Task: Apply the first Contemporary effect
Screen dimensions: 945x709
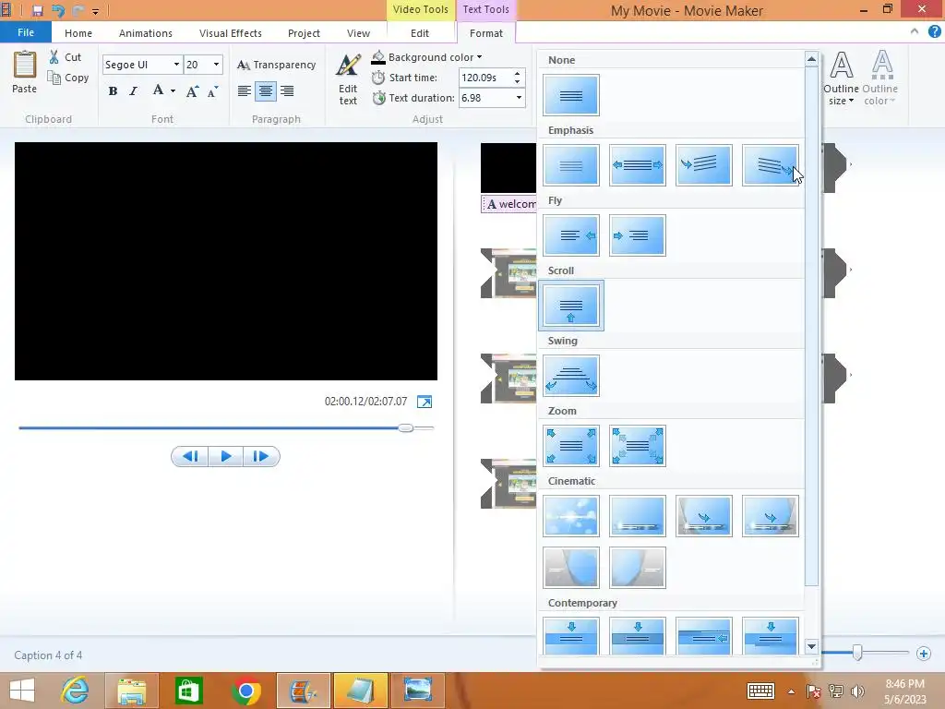Action: (570, 636)
